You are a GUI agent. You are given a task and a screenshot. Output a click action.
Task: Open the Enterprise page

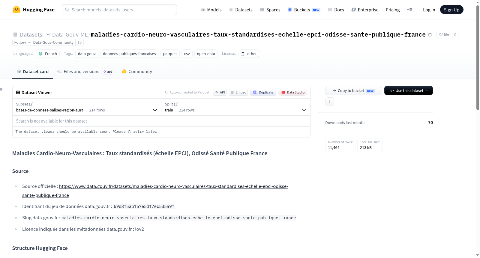pos(365,10)
